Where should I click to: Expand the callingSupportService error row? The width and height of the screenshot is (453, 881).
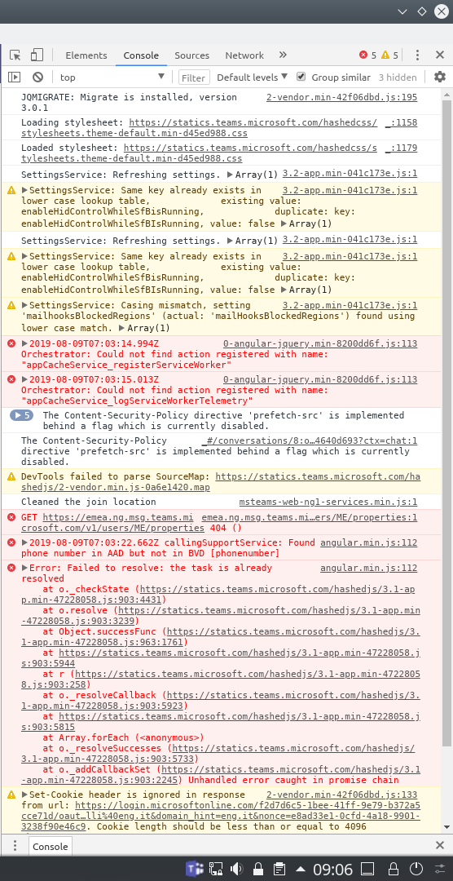24,542
